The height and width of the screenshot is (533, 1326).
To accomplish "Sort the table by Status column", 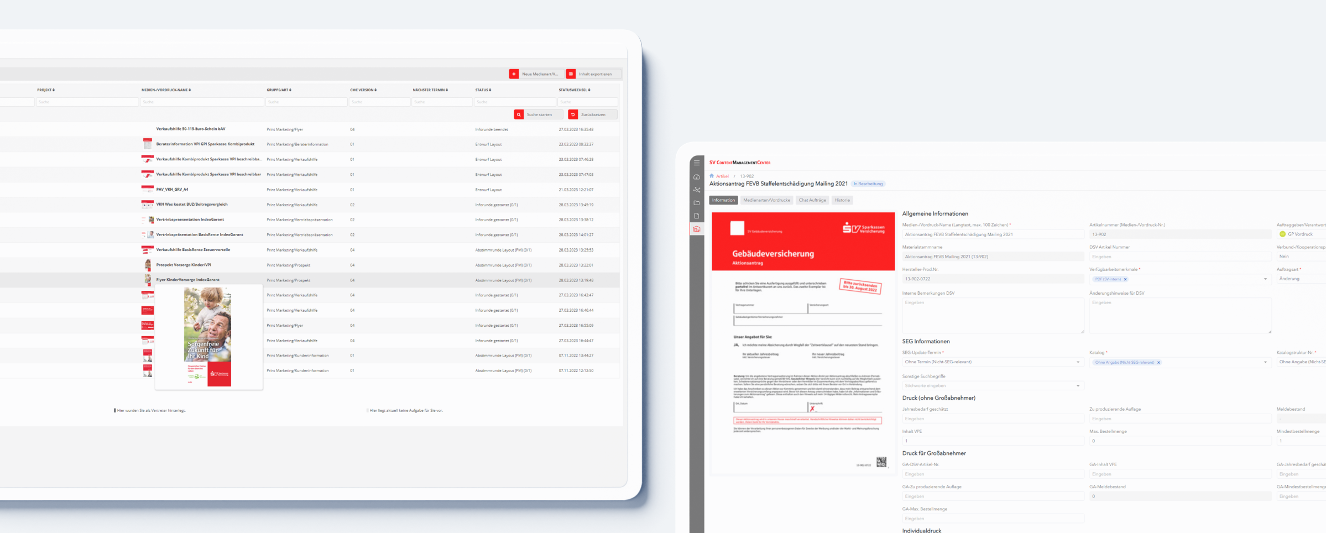I will click(483, 90).
